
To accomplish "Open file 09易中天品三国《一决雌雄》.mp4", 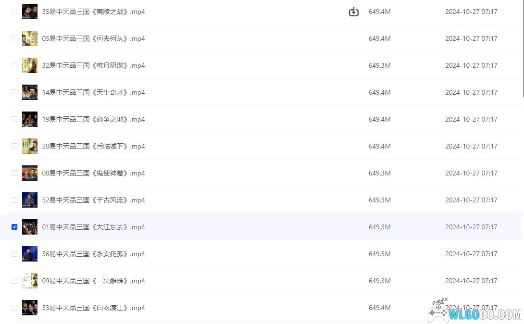I will tap(93, 281).
